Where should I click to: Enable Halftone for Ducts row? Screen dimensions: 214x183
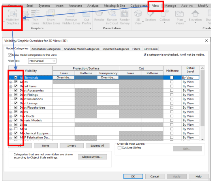(x=172, y=112)
